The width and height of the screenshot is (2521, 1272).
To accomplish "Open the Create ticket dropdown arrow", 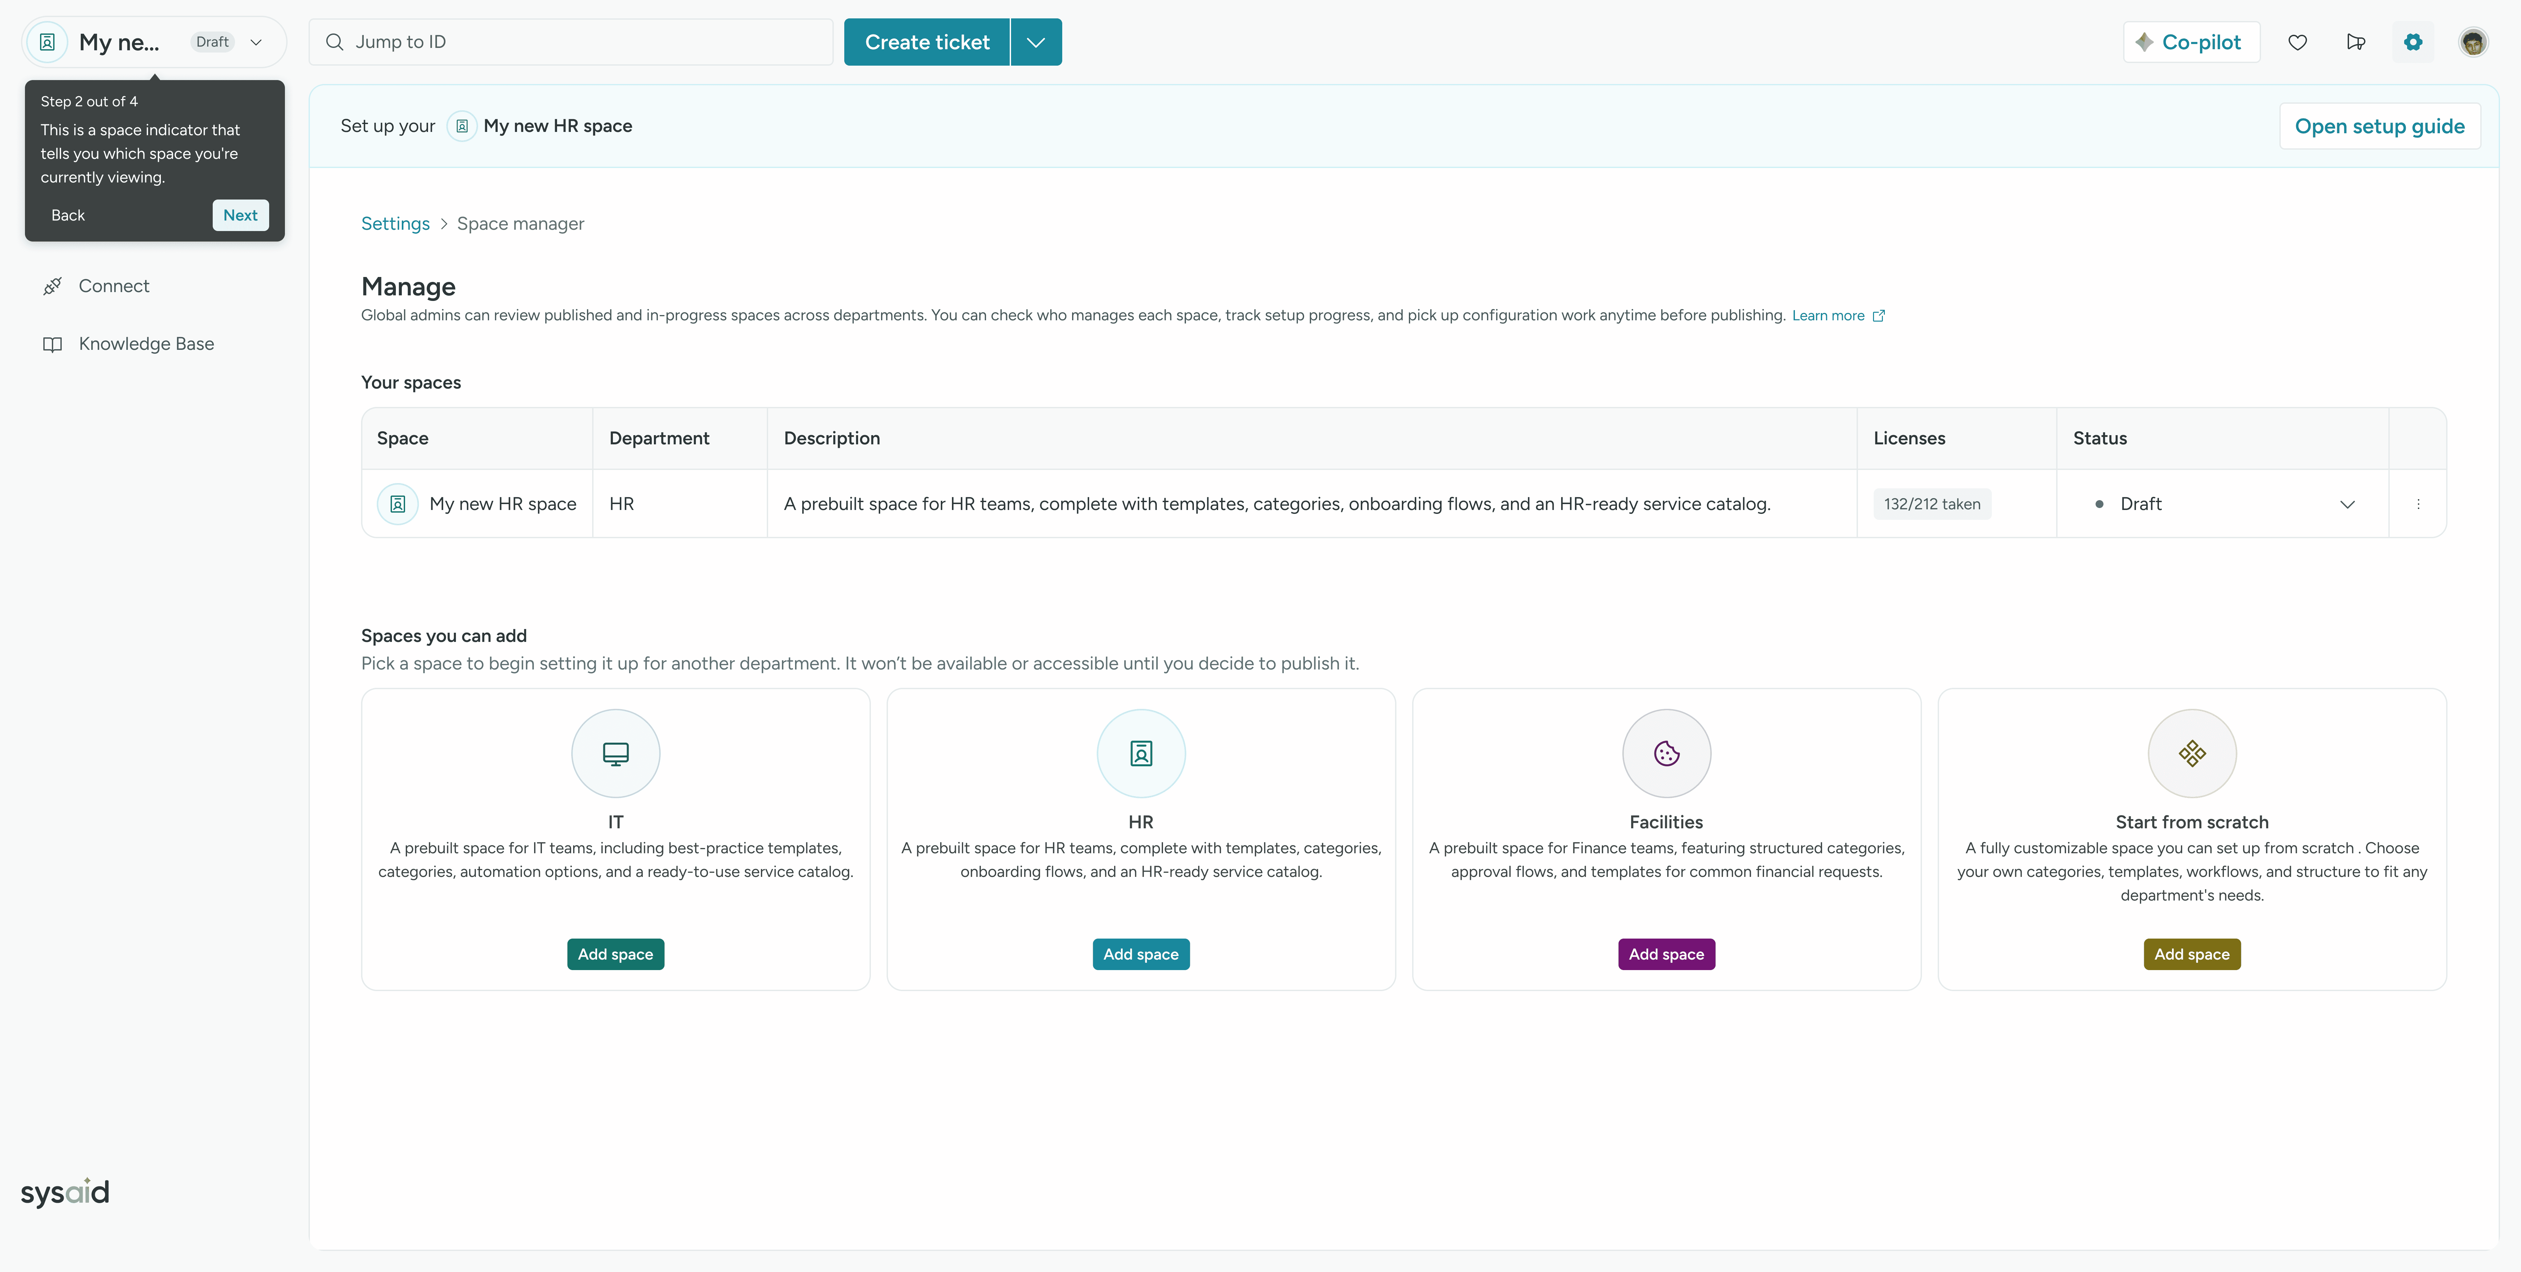I will (x=1035, y=42).
